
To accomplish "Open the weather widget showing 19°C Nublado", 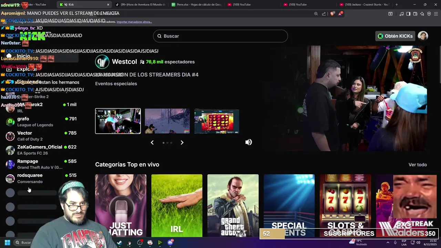I will point(358,242).
